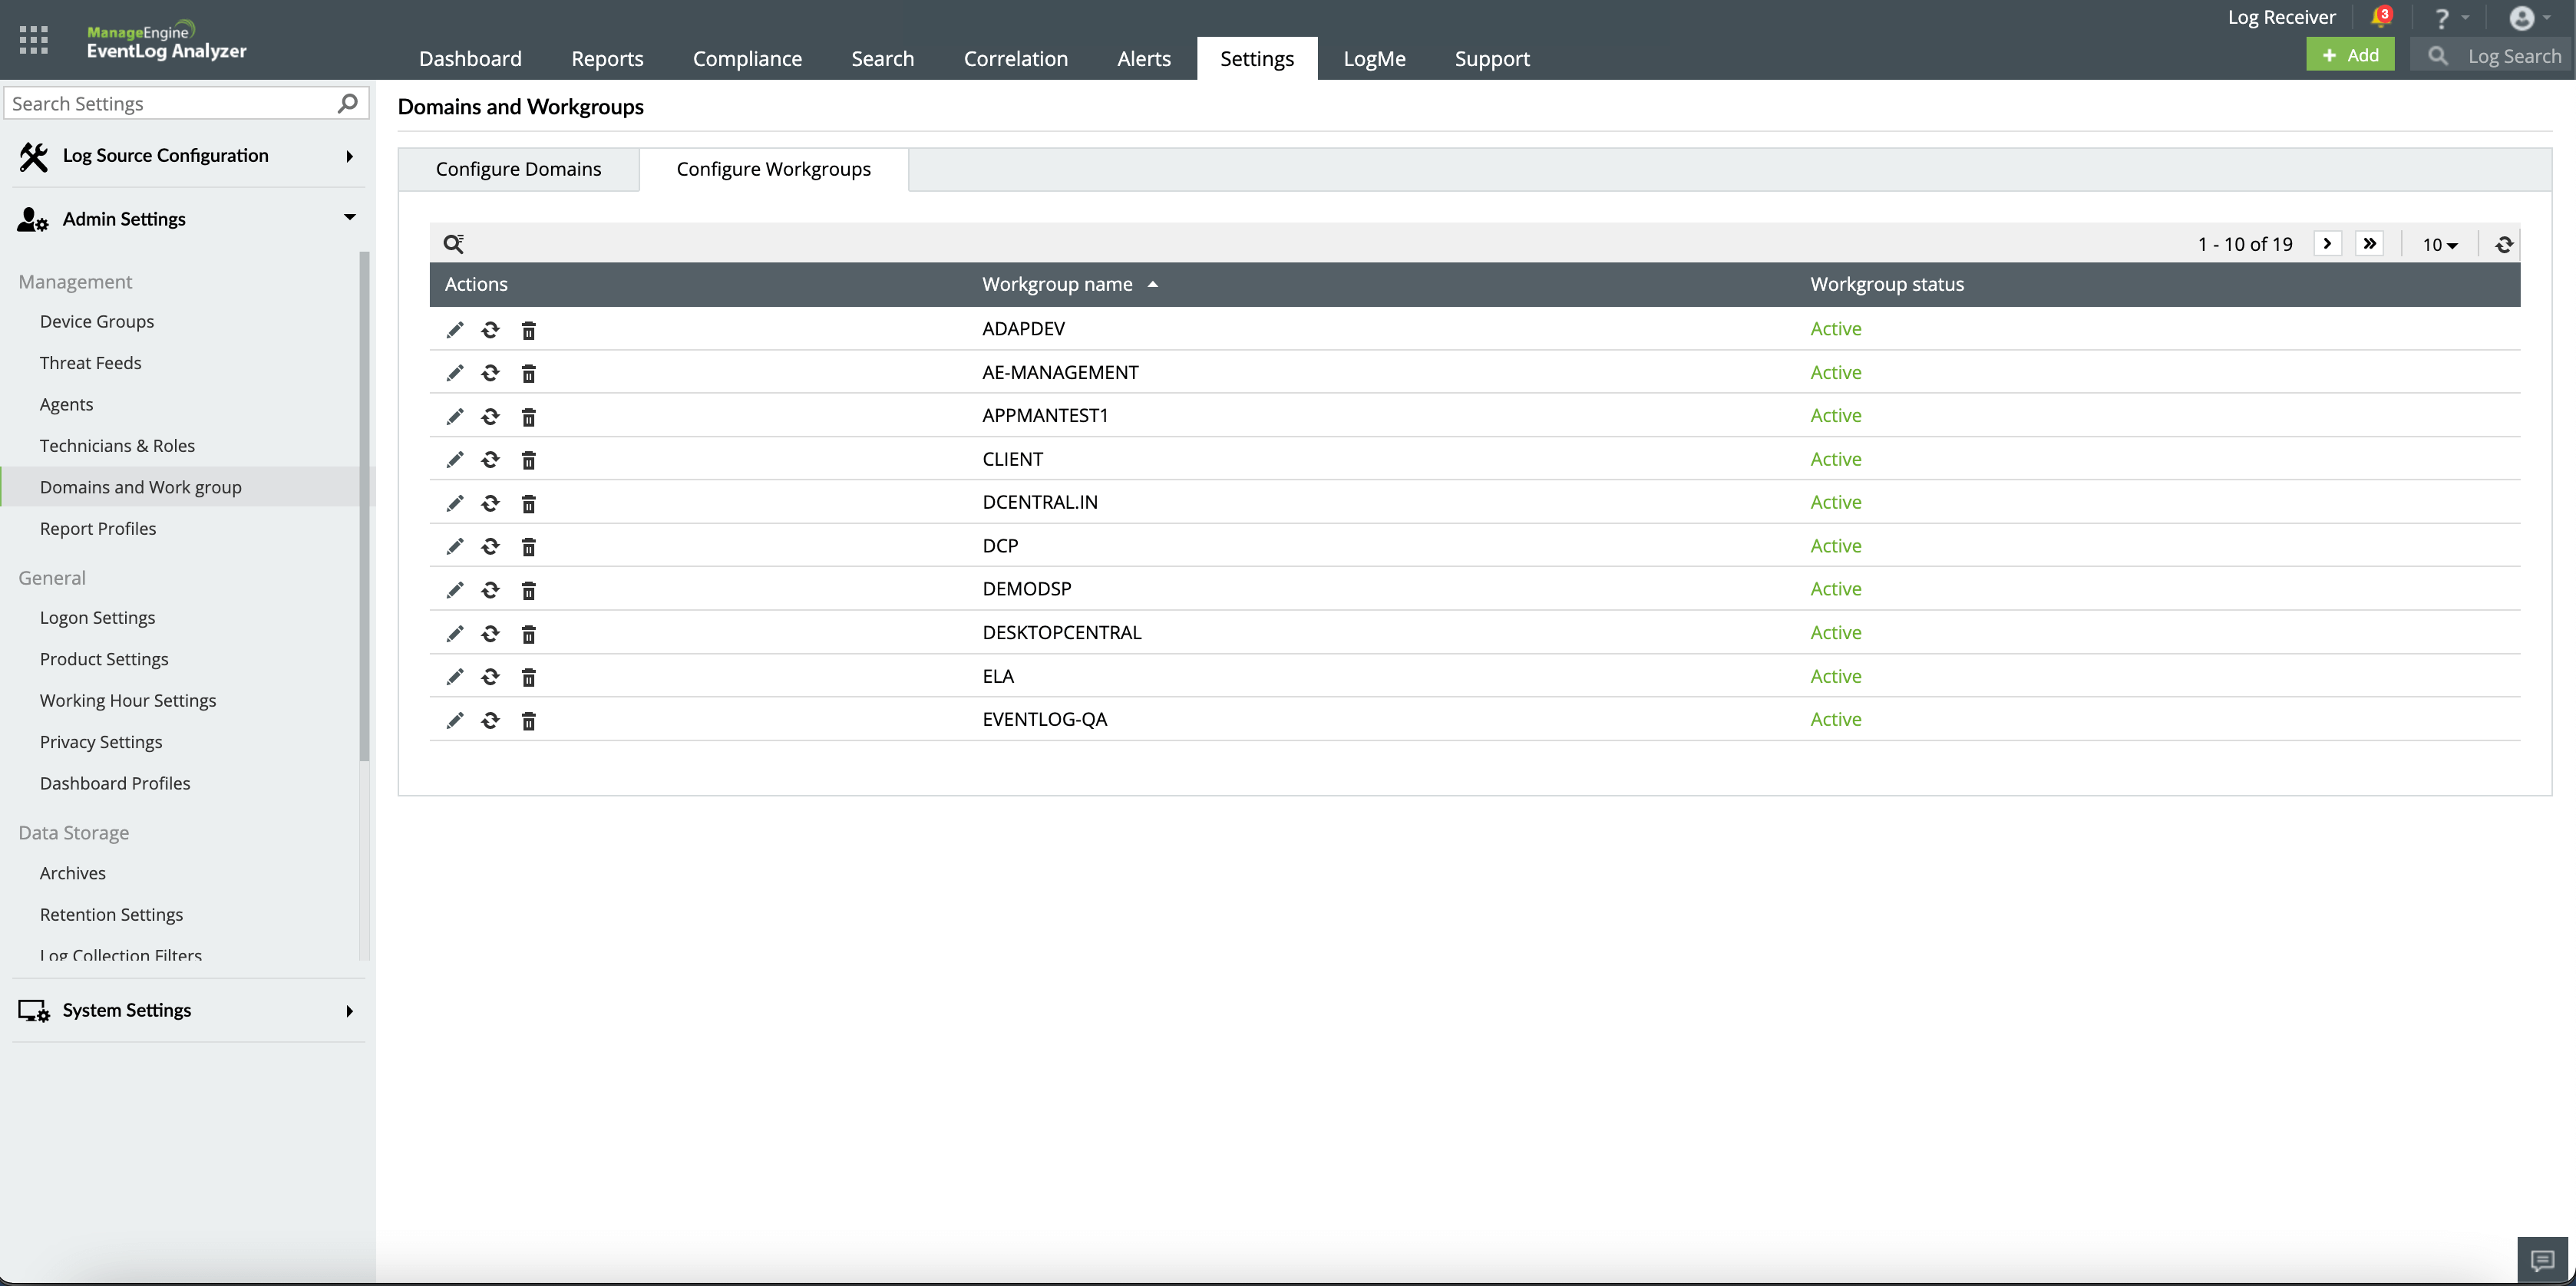The image size is (2576, 1286).
Task: Go to last page with double arrow
Action: click(x=2369, y=244)
